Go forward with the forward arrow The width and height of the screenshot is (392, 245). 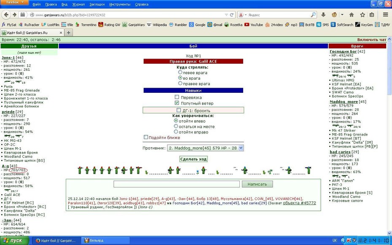pyautogui.click(x=14, y=15)
